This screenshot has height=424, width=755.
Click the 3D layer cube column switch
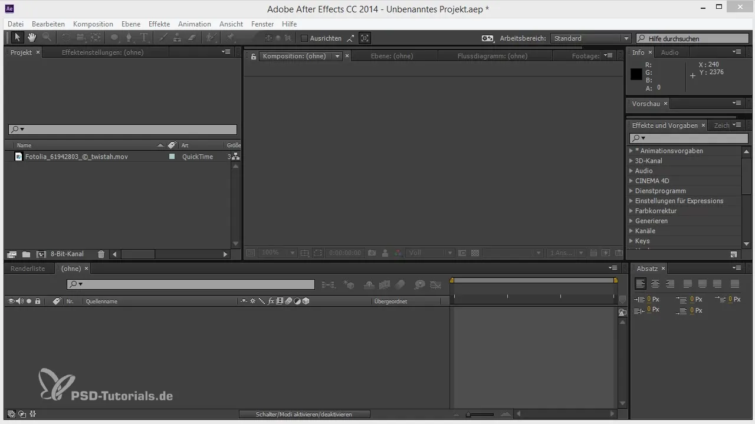pos(306,301)
